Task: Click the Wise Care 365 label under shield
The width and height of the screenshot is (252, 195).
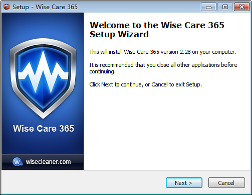Action: [44, 129]
